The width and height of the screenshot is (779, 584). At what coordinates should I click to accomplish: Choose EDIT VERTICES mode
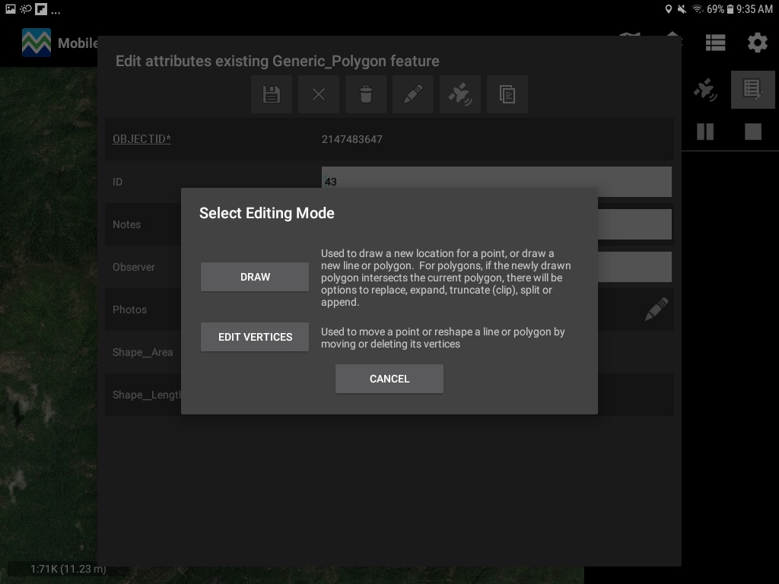pos(255,337)
